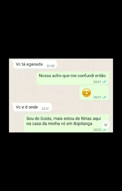Select the 'Vc tá eganada' message bubble

click(x=35, y=64)
